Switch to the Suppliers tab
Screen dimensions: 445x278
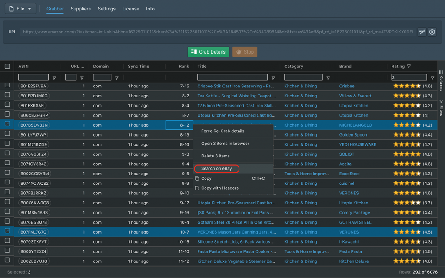coord(80,9)
